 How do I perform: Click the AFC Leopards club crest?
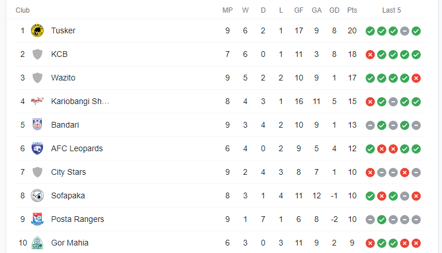[37, 148]
